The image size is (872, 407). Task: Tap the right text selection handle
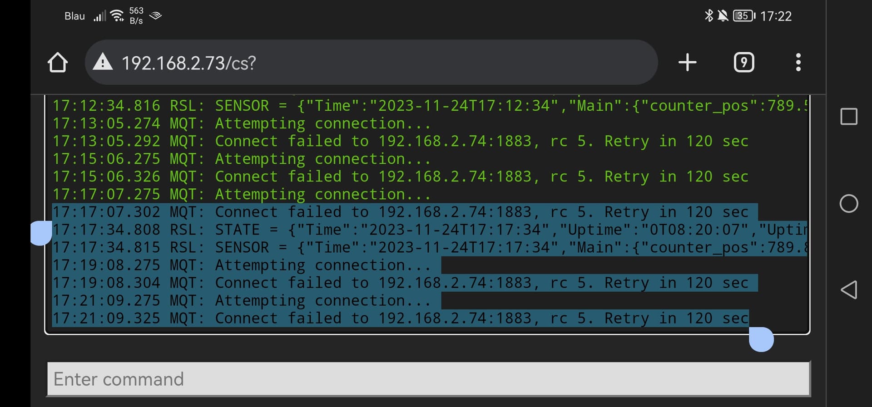pos(761,339)
